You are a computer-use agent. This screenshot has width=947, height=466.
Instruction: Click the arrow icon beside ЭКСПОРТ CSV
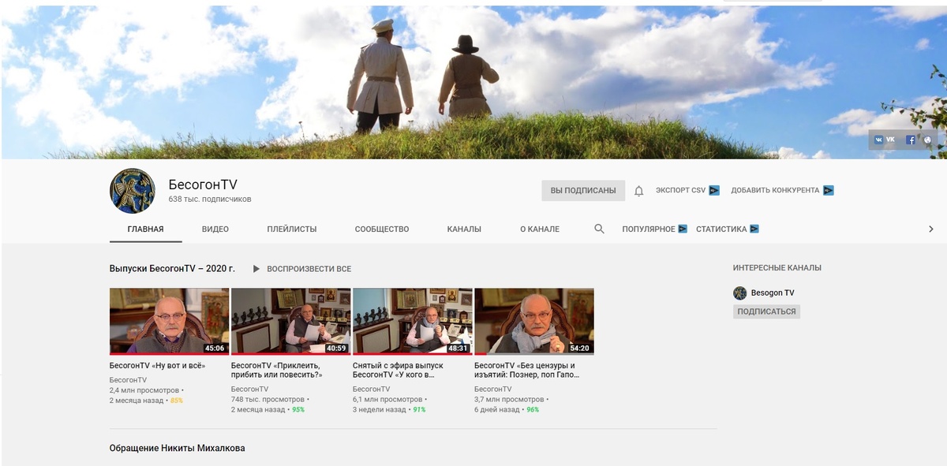[x=714, y=190]
